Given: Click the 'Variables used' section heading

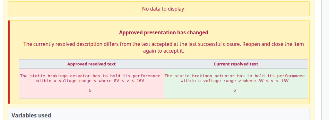Looking at the screenshot, I should coord(31,116).
